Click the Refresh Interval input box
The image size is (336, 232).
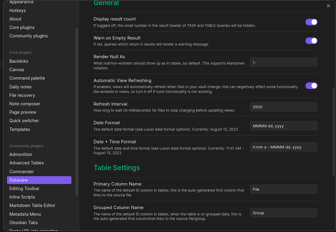[x=283, y=107]
